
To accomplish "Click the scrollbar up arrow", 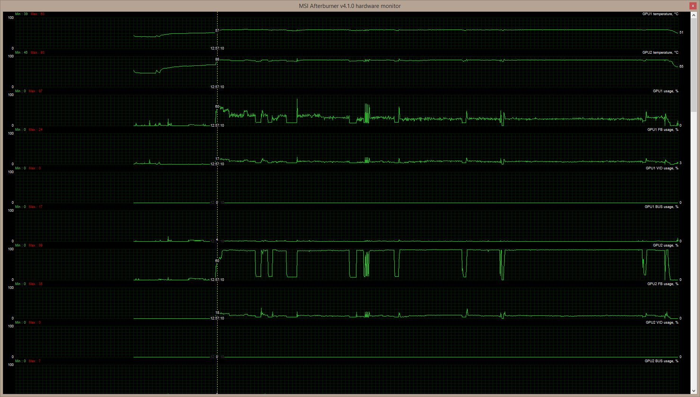I will [x=694, y=15].
